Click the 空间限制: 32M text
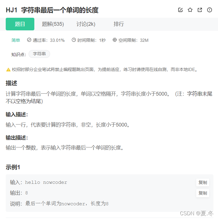The height and width of the screenshot is (219, 218). click(x=133, y=40)
